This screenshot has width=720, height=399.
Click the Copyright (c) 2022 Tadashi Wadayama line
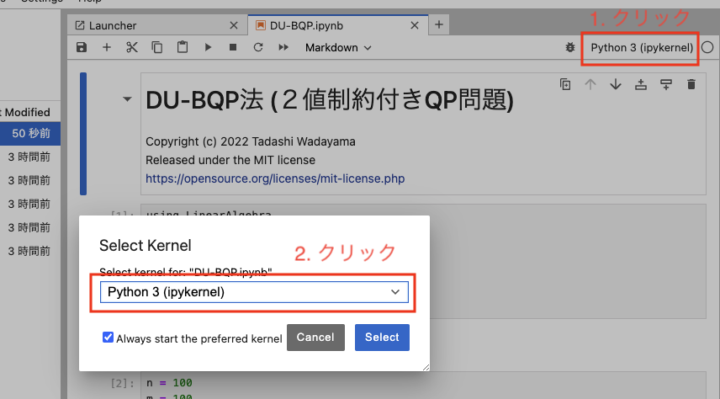[x=251, y=141]
